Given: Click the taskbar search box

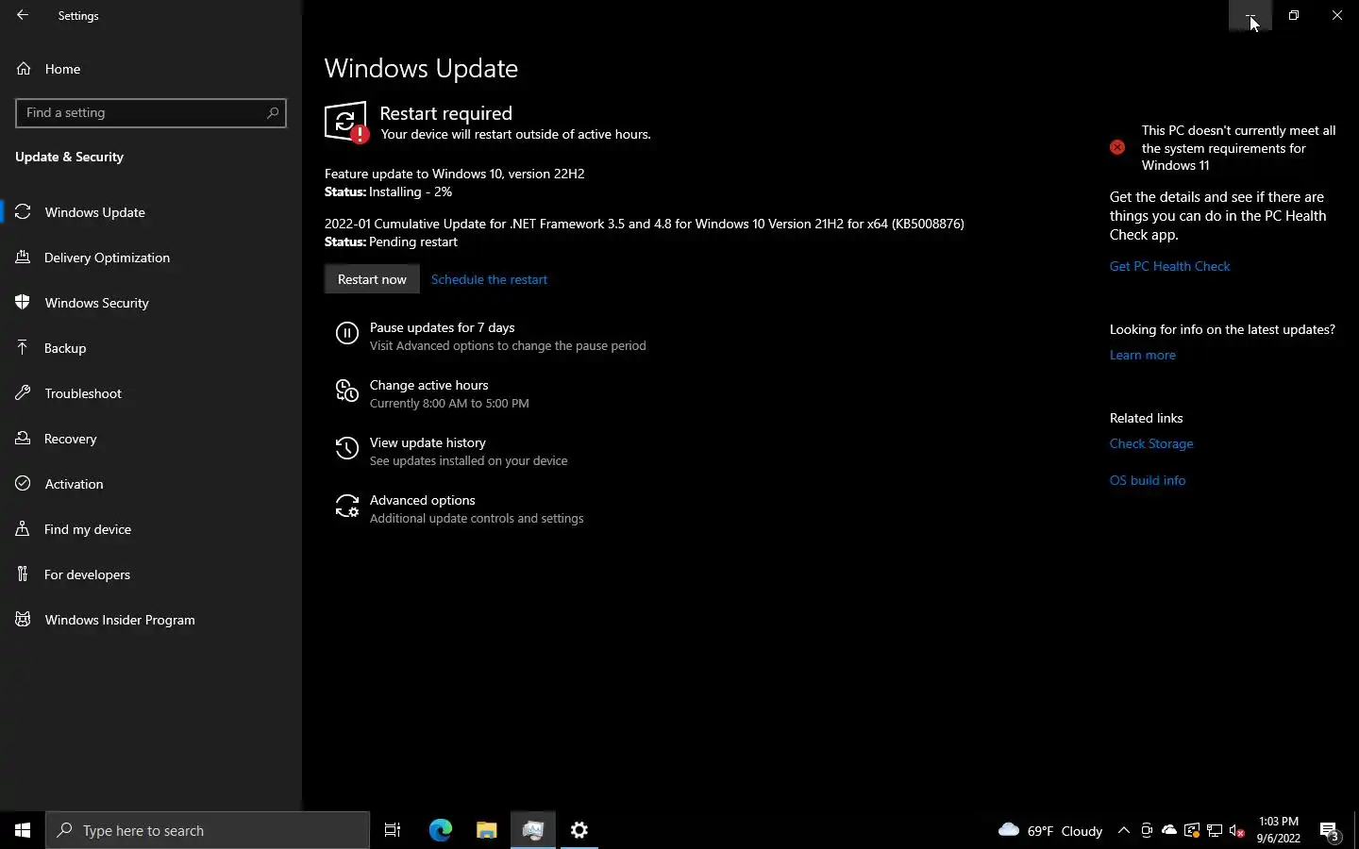Looking at the screenshot, I should click(208, 830).
